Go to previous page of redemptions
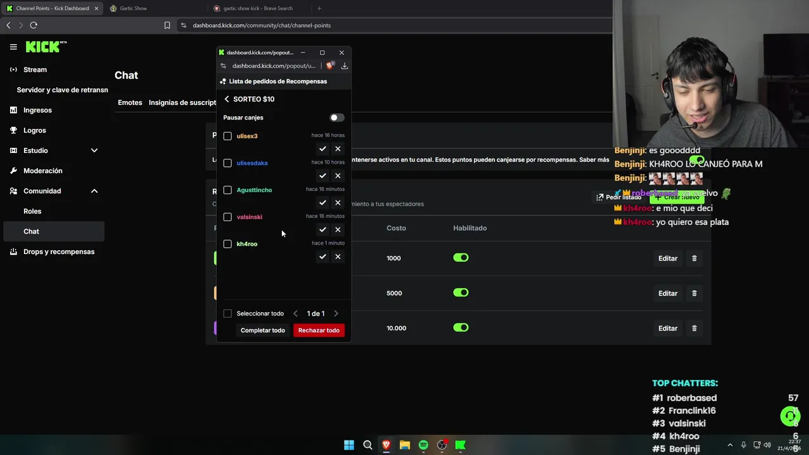The image size is (809, 455). (295, 313)
